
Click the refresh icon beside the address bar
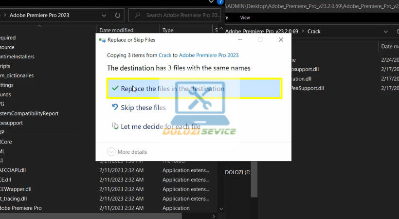(118, 15)
